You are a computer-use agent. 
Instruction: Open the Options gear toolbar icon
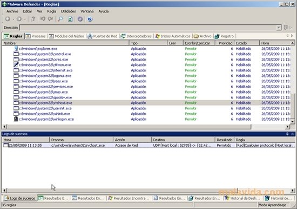(x=80, y=19)
